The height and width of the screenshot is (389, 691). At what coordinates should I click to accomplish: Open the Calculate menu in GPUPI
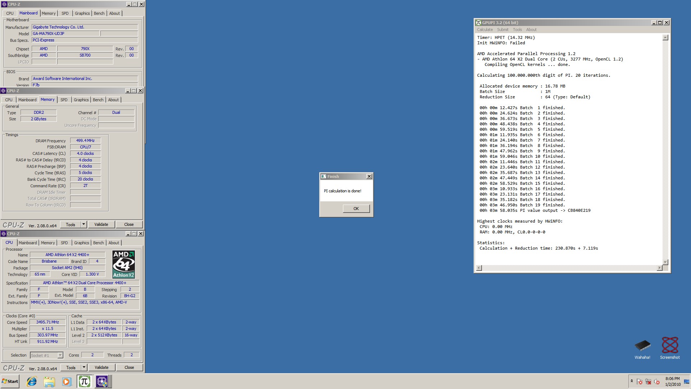[485, 30]
